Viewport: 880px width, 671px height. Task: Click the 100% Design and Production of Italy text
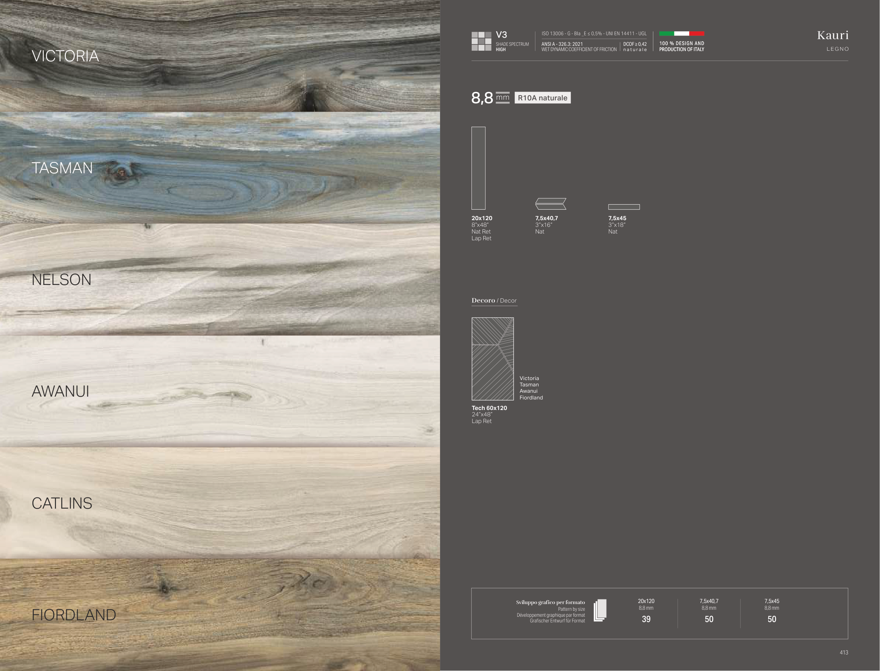coord(681,46)
